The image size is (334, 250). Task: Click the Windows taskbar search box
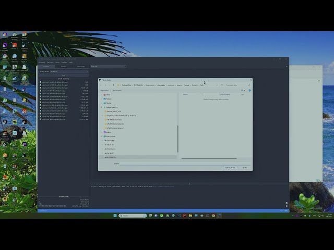(133, 216)
